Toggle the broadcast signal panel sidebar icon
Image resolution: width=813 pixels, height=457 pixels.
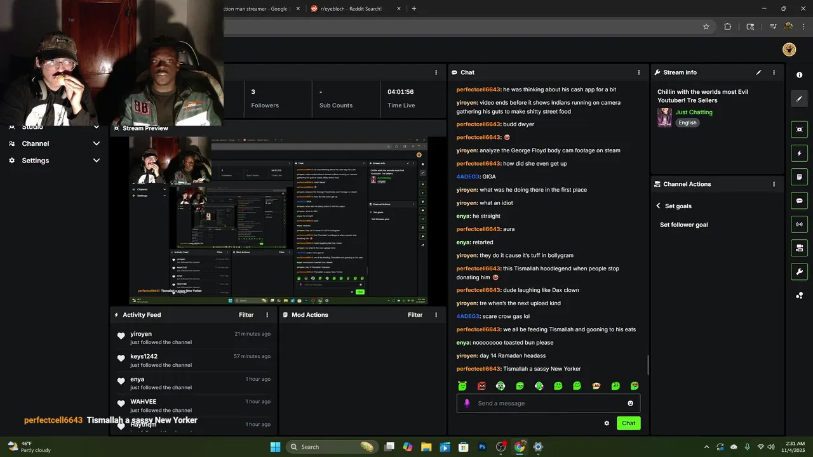click(x=799, y=224)
